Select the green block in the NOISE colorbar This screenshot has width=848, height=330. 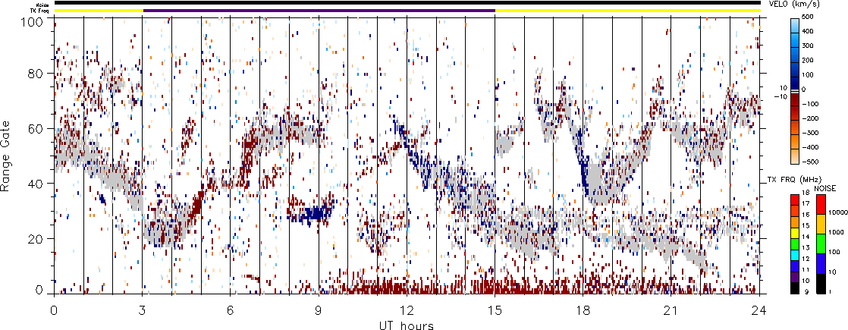point(820,244)
